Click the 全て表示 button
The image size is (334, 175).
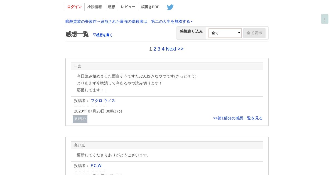[x=254, y=33]
